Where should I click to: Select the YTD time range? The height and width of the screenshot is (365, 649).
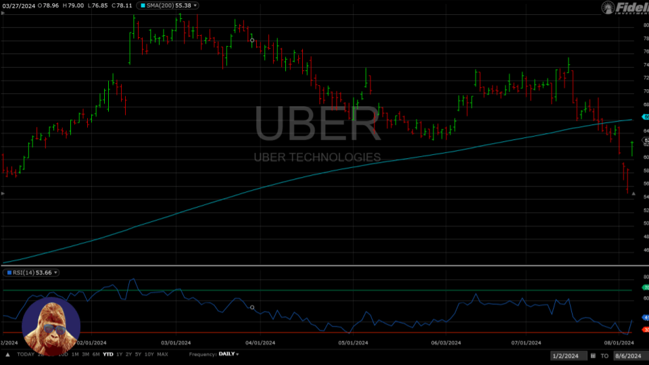[107, 354]
